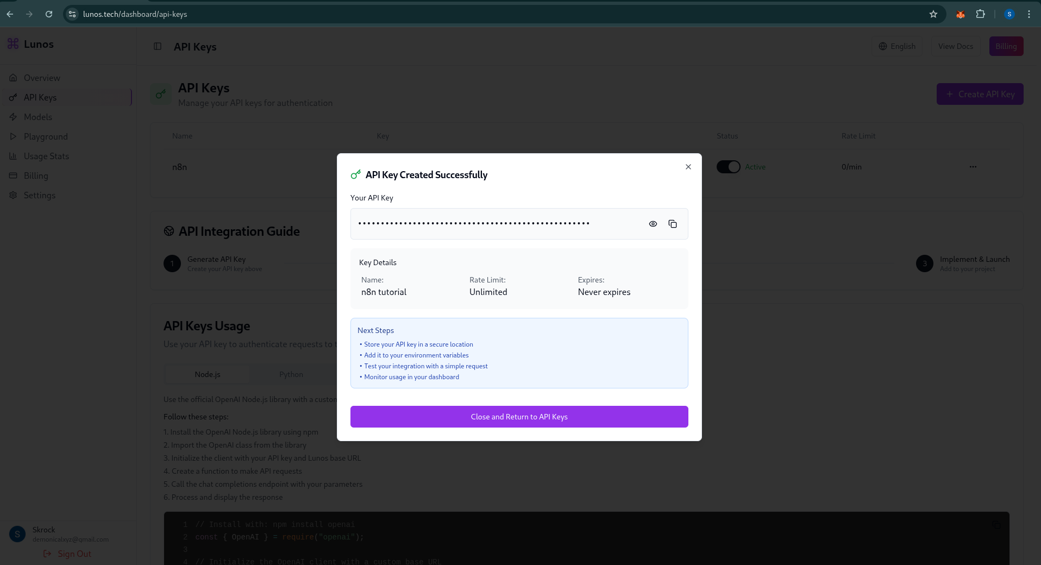Click the address bar URL
The image size is (1041, 565).
[135, 14]
